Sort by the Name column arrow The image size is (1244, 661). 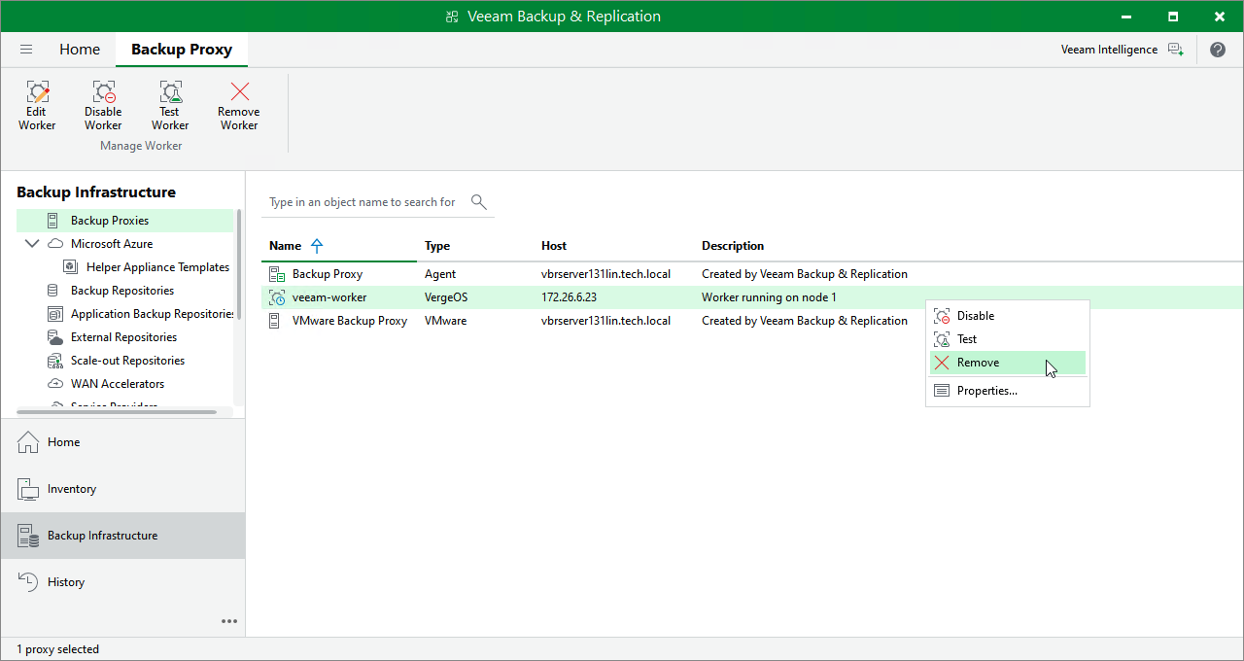click(x=317, y=246)
